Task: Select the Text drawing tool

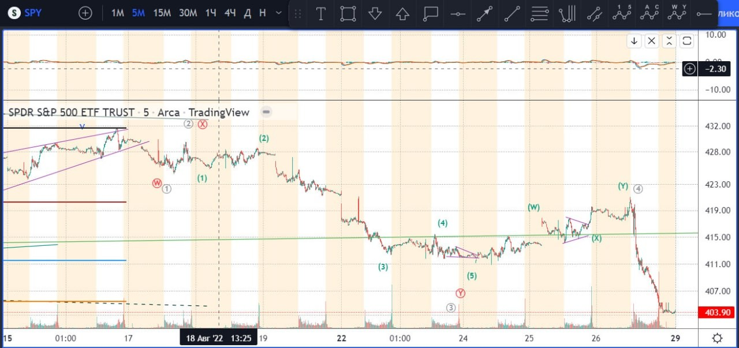Action: (321, 13)
